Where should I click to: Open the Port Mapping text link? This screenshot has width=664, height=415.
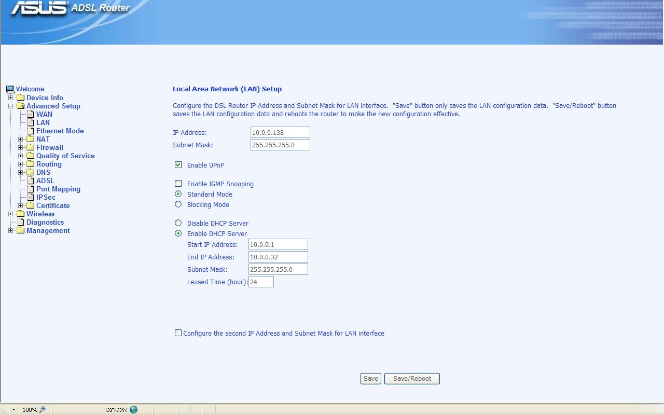58,189
